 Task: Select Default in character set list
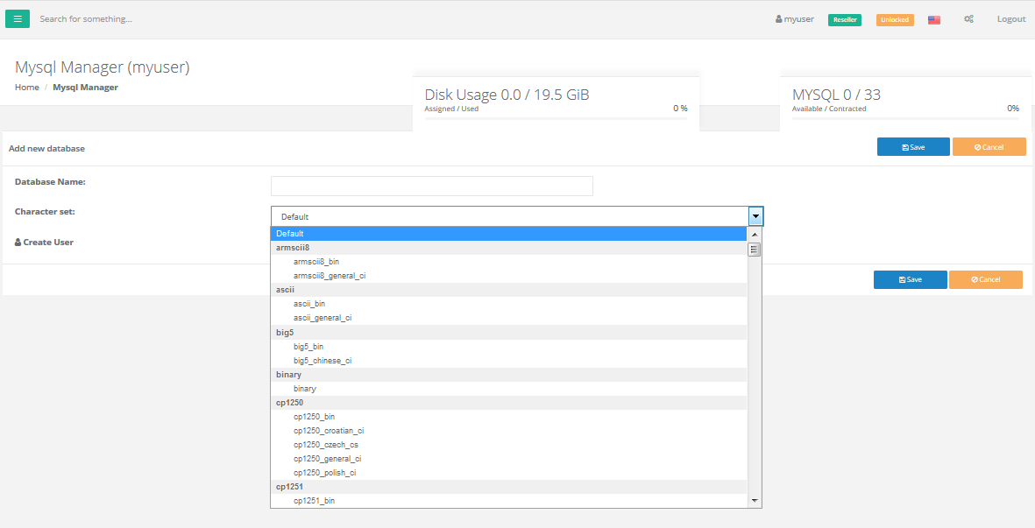point(509,233)
